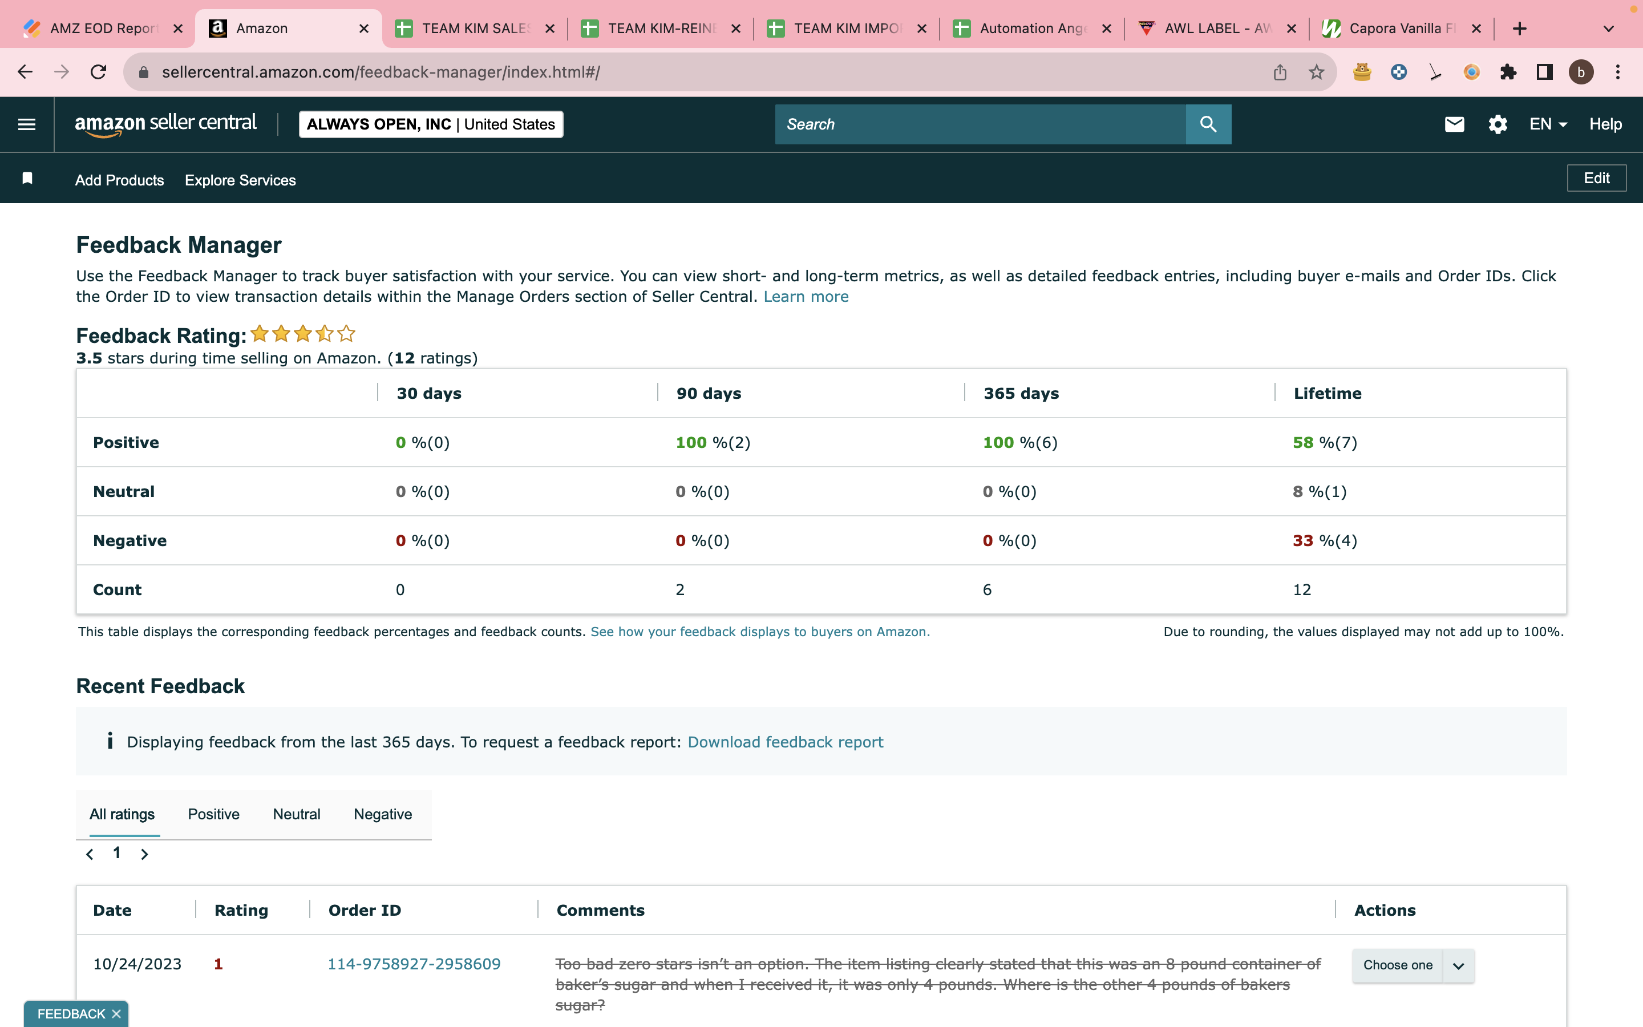Open the Seller Central hamburger menu

[x=26, y=124]
